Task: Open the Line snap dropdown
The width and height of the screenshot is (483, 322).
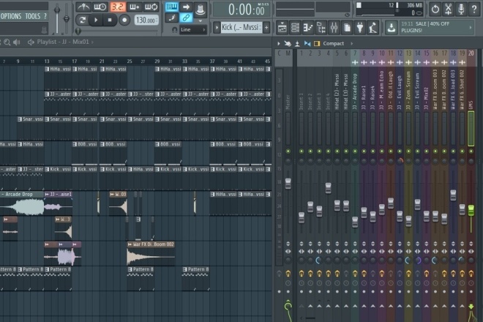Action: coord(192,29)
